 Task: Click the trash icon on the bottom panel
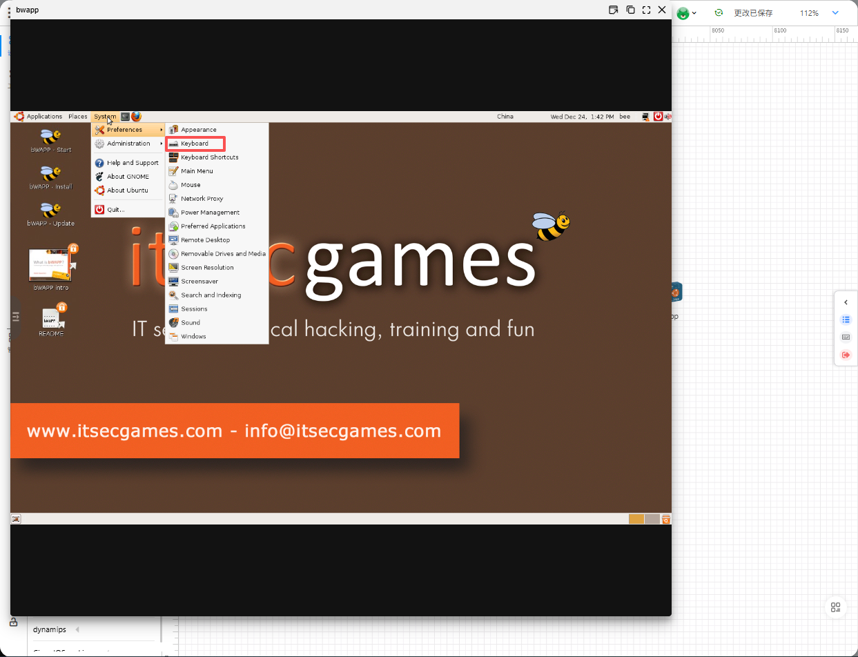(x=666, y=519)
